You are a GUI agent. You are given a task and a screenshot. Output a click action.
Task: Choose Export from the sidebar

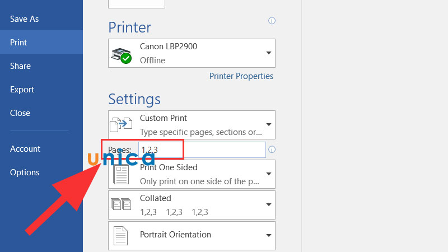tap(22, 90)
